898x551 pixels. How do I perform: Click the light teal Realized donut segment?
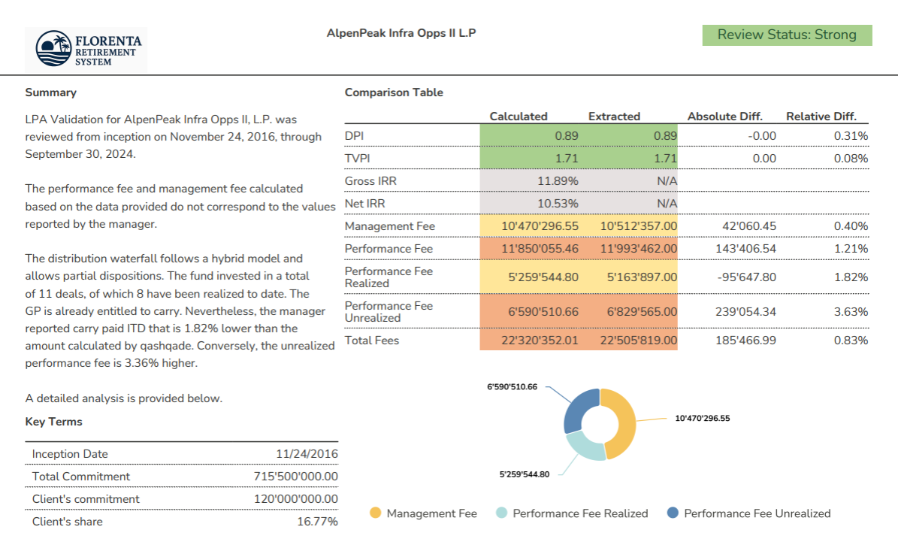pos(587,447)
